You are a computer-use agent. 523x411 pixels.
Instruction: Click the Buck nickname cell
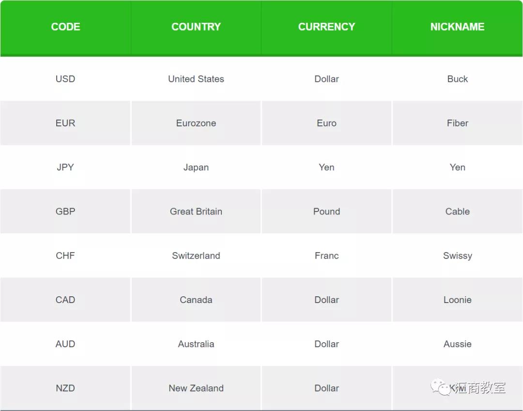click(x=457, y=79)
